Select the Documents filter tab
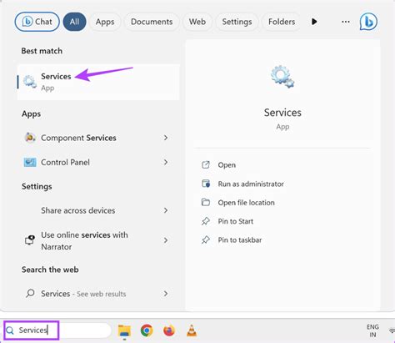The height and width of the screenshot is (343, 395). coord(152,22)
